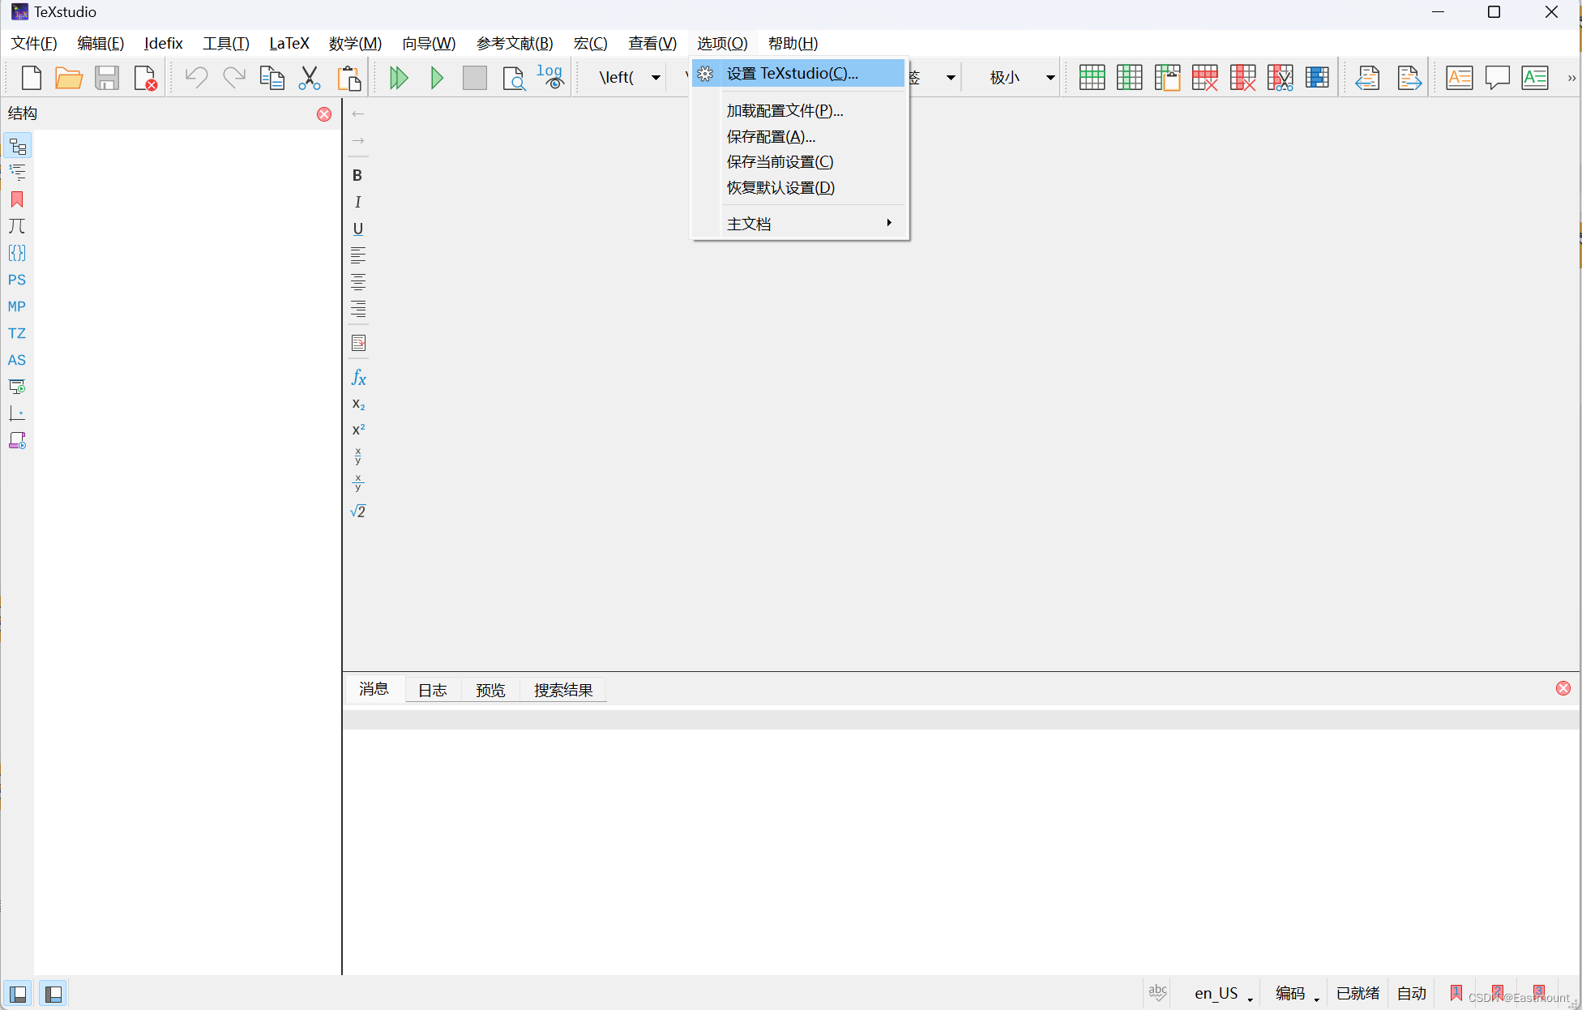1582x1010 pixels.
Task: Toggle inline spell checking abc icon
Action: pos(1158,993)
